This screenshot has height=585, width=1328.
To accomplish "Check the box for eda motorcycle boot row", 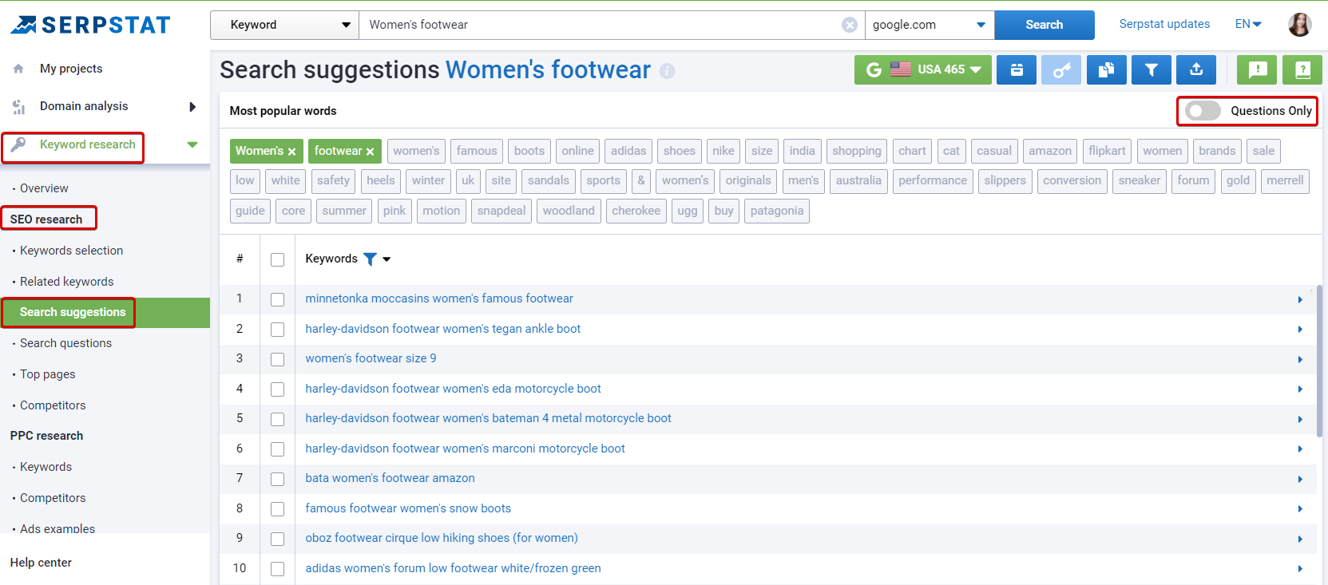I will click(277, 389).
